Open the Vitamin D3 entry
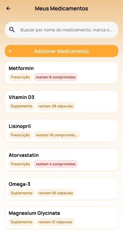Screen dimensions: 123x251 point(61,102)
